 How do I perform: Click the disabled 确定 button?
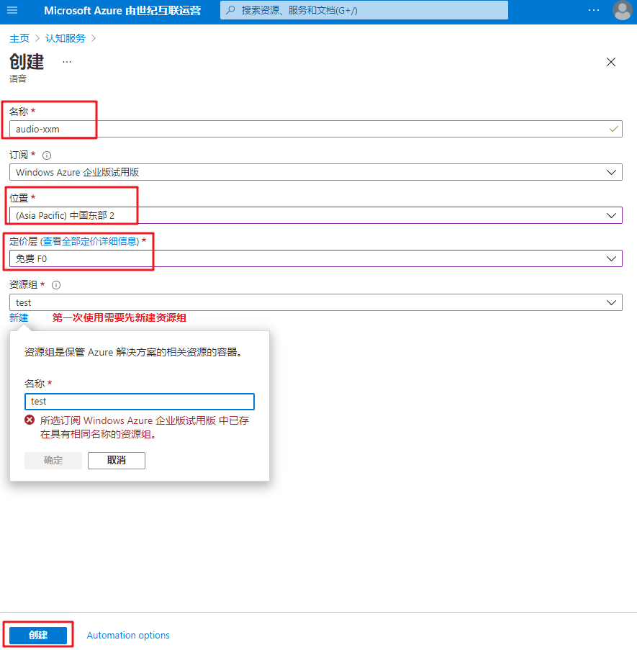point(53,460)
